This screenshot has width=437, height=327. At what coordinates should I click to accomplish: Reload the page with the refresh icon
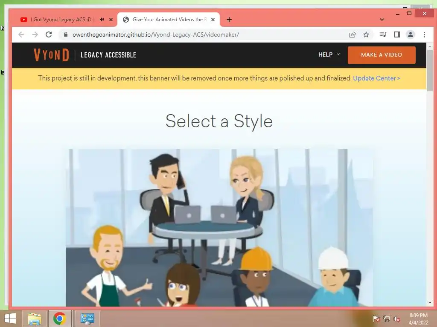[x=49, y=34]
